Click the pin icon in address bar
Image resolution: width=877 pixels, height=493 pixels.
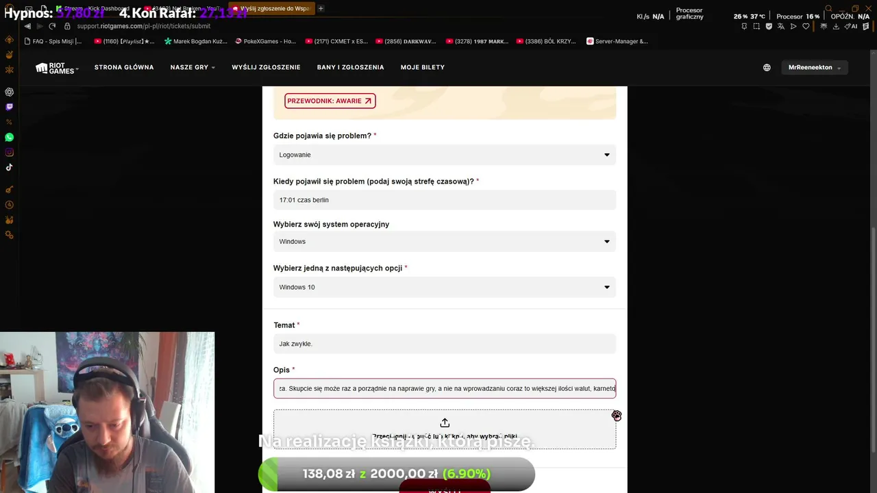pos(744,26)
